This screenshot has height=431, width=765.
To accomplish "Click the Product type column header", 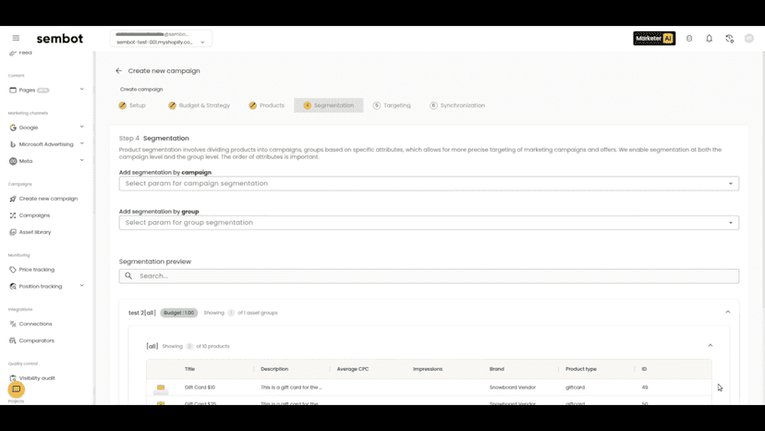I will 580,369.
